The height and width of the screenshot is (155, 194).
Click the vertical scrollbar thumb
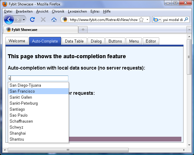(x=189, y=57)
